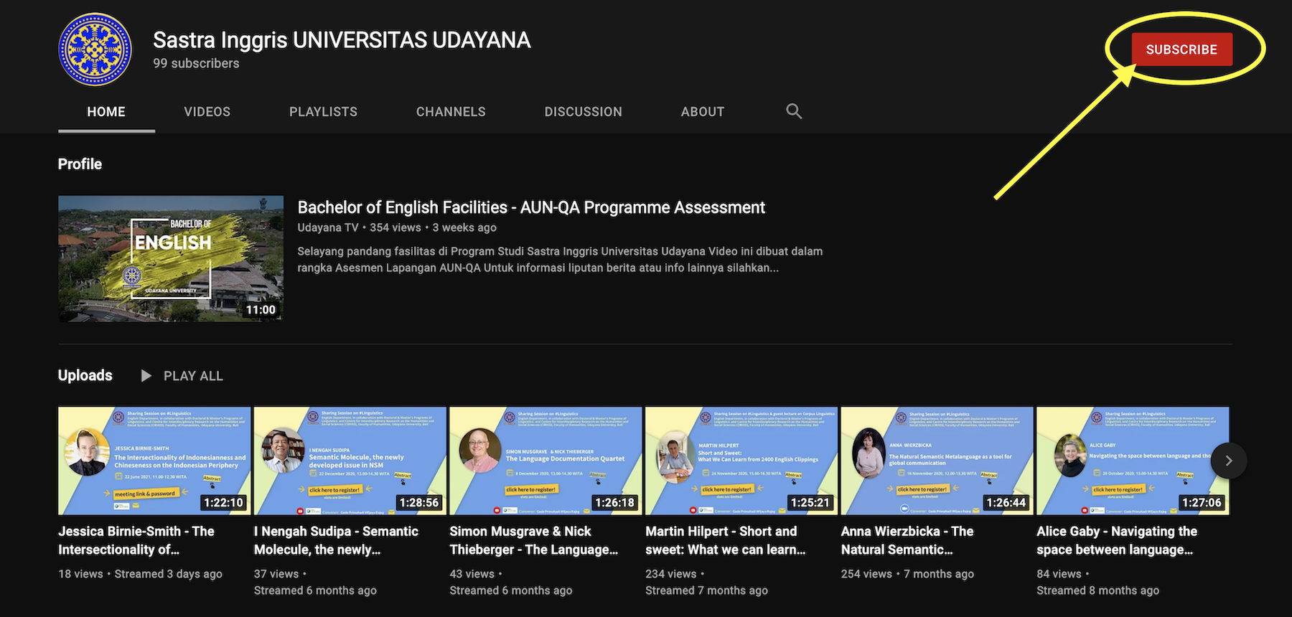Subscribe to the channel
This screenshot has height=617, width=1292.
1181,50
